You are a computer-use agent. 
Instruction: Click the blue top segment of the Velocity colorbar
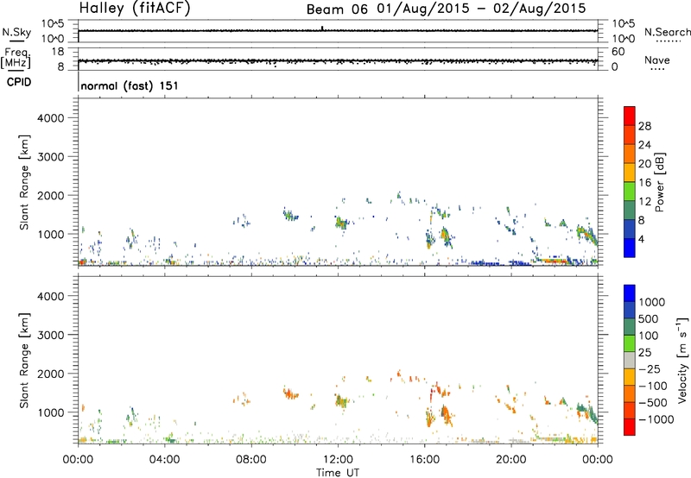630,293
